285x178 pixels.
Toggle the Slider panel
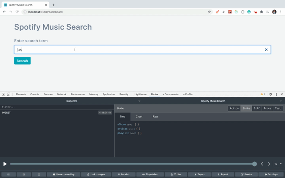point(176,174)
